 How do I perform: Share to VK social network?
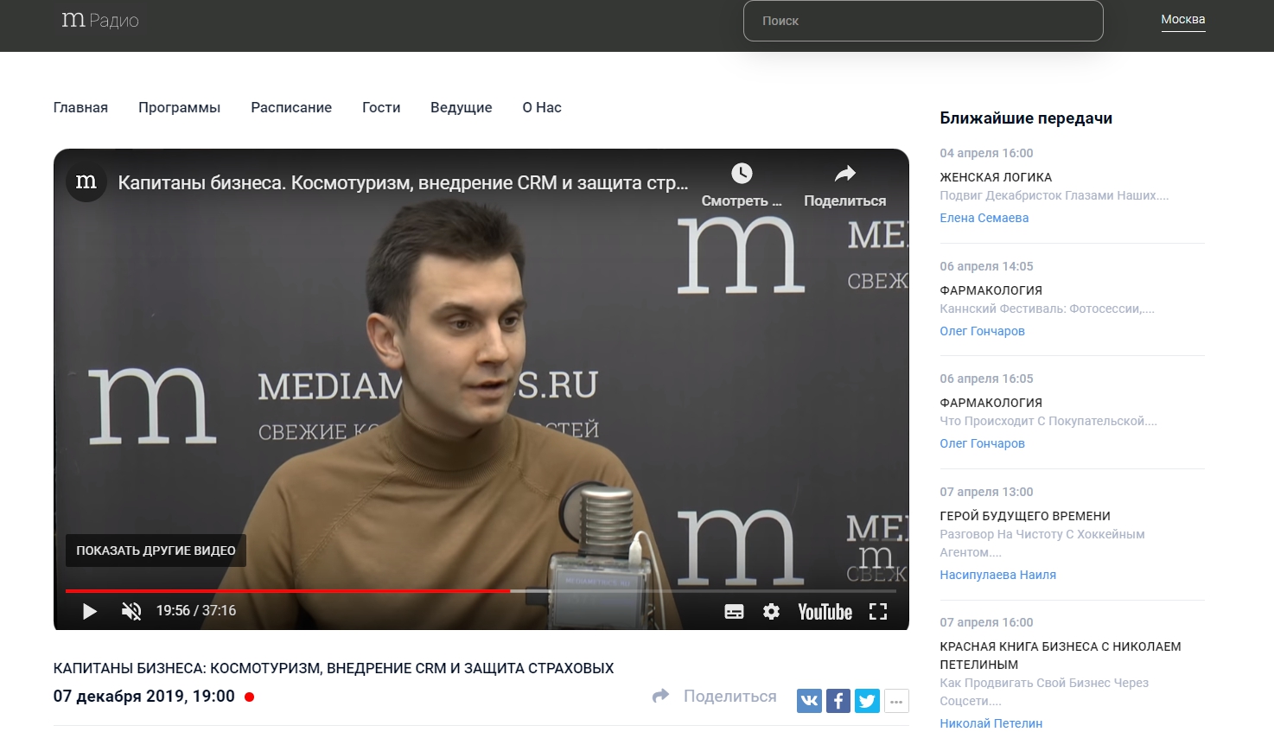809,700
